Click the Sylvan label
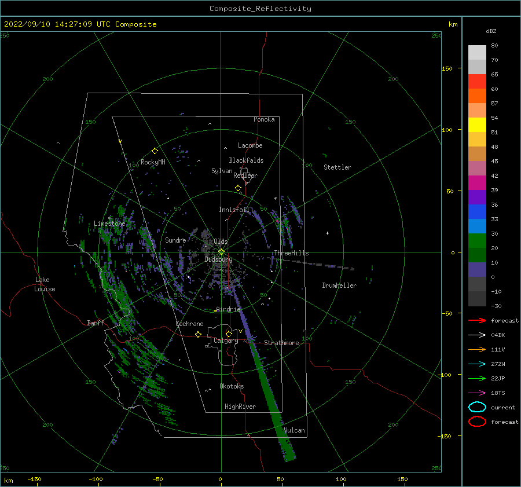521x487 pixels. click(x=222, y=171)
